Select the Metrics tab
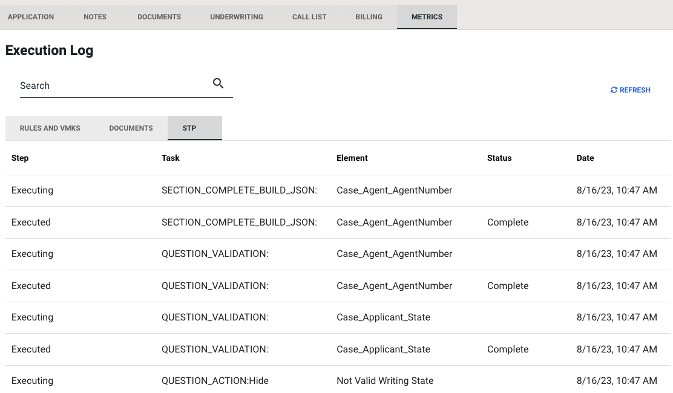Viewport: 673px width, 393px height. [427, 17]
